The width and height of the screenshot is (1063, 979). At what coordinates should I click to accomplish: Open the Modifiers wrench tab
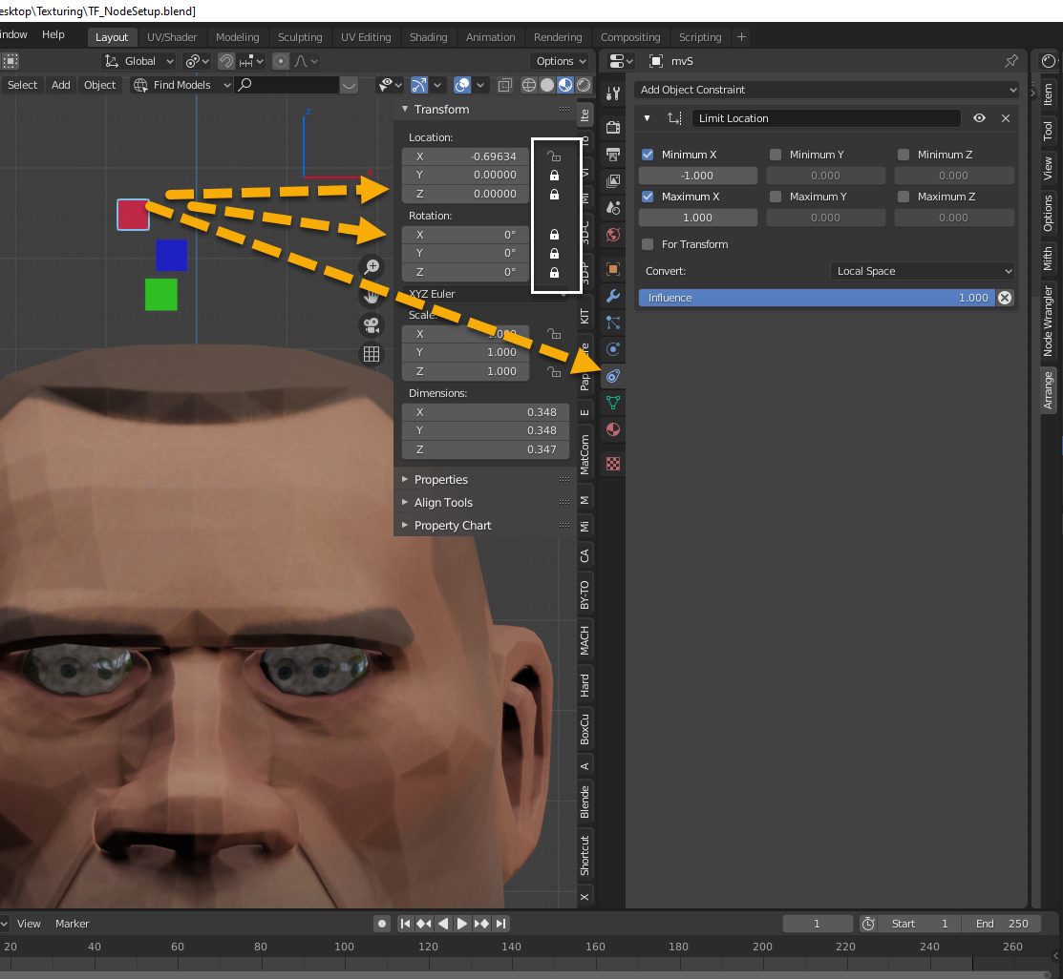[x=613, y=296]
